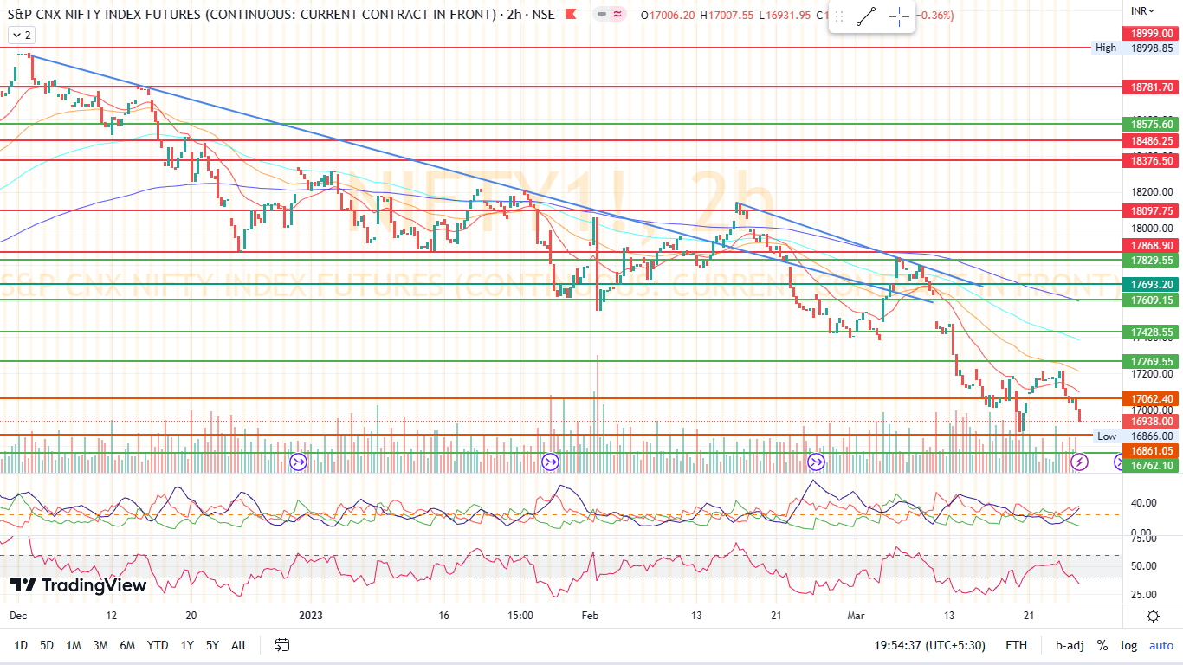
Task: Click the red market status flag
Action: (569, 15)
